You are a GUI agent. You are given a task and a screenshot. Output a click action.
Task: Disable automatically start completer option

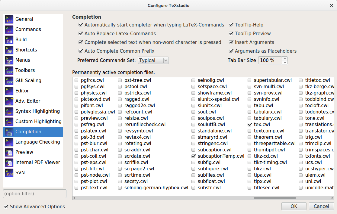[x=81, y=25]
